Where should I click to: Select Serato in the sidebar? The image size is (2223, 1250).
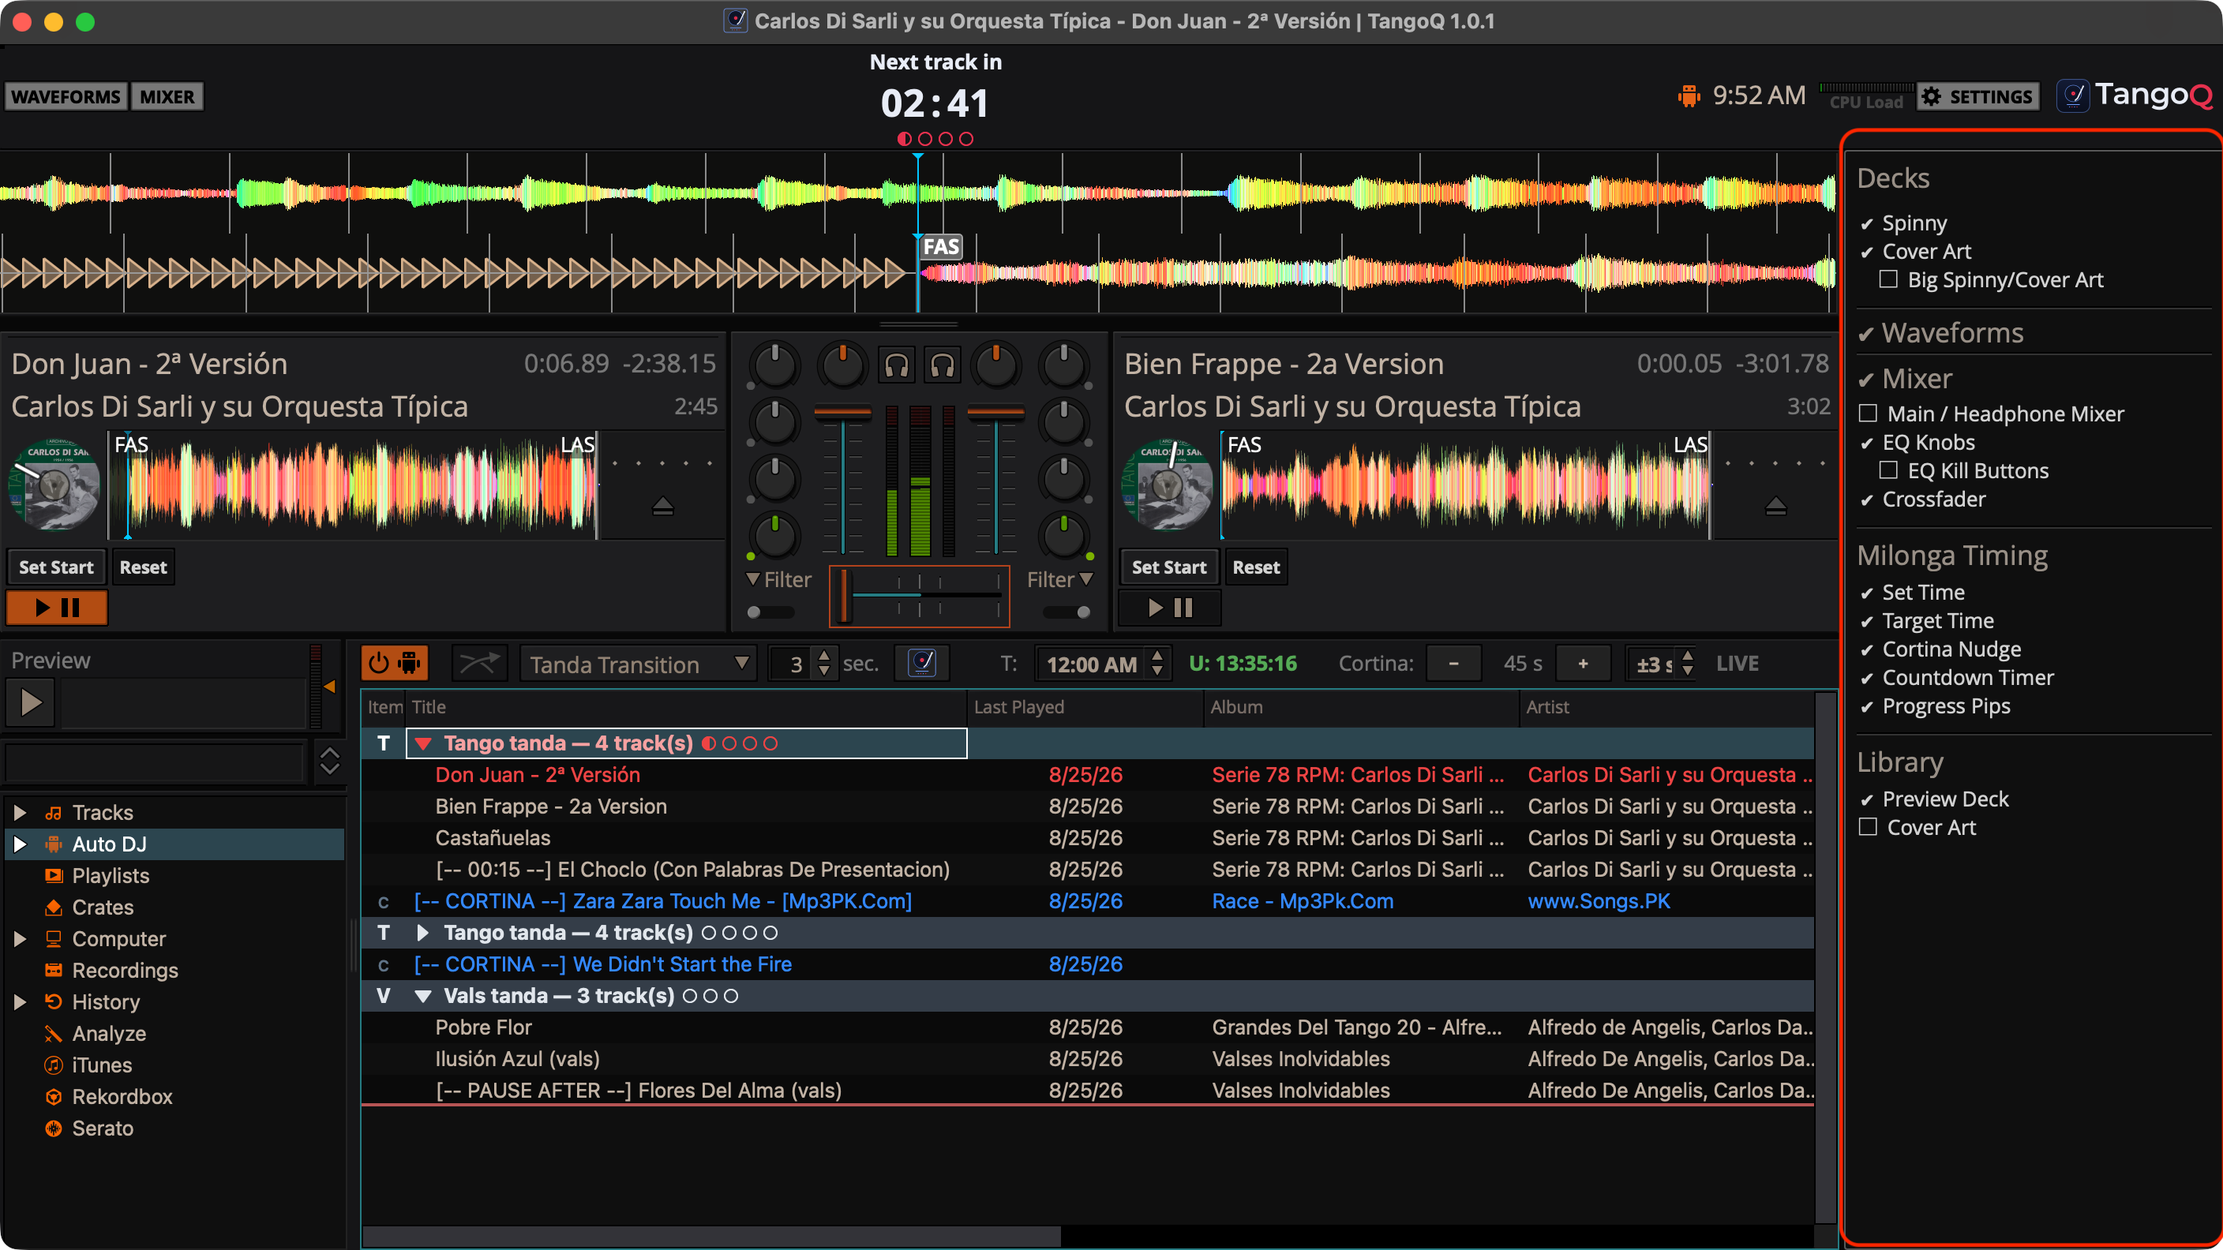102,1128
